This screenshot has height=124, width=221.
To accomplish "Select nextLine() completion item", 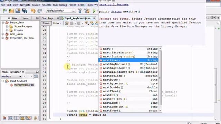I will (x=128, y=60).
